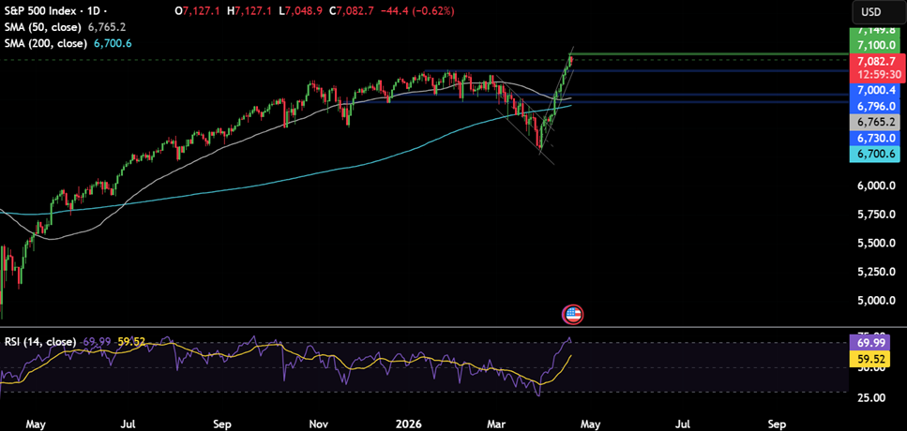Click the red 7,082.7 current price label
This screenshot has width=907, height=431.
tap(875, 60)
